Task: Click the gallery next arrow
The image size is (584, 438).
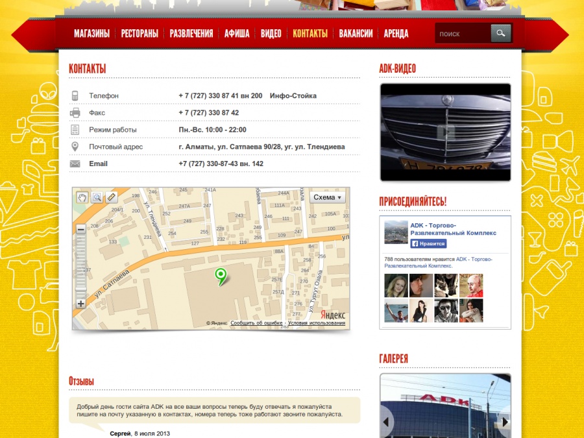Action: [x=504, y=422]
